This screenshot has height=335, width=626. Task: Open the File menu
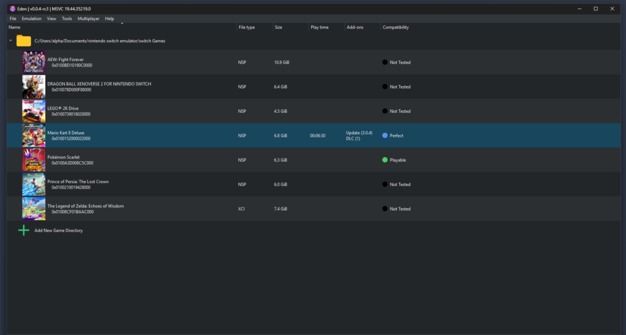coord(13,19)
